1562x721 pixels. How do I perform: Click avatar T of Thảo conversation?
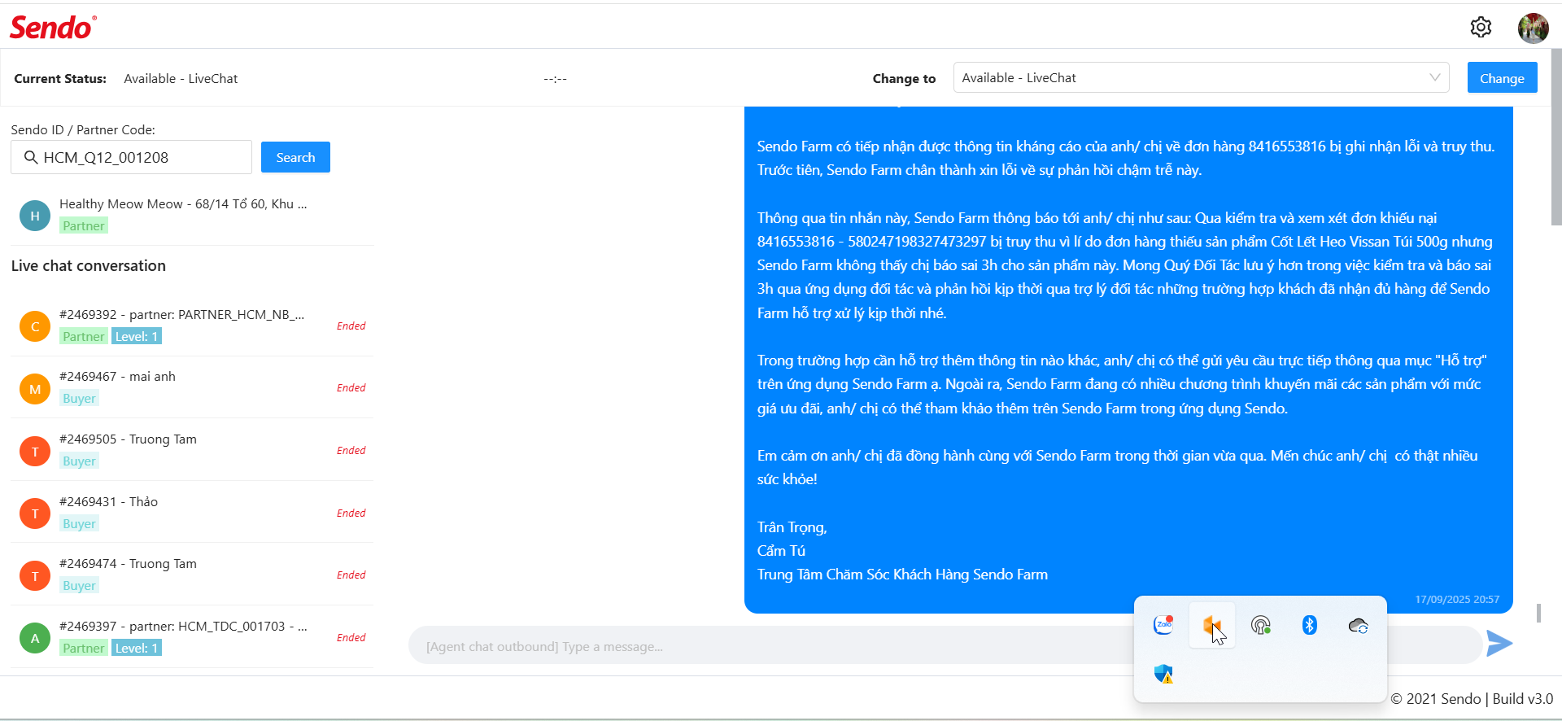35,513
